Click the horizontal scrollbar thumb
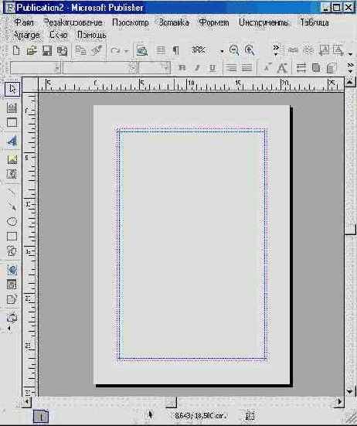This screenshot has height=426, width=357. pos(171,402)
